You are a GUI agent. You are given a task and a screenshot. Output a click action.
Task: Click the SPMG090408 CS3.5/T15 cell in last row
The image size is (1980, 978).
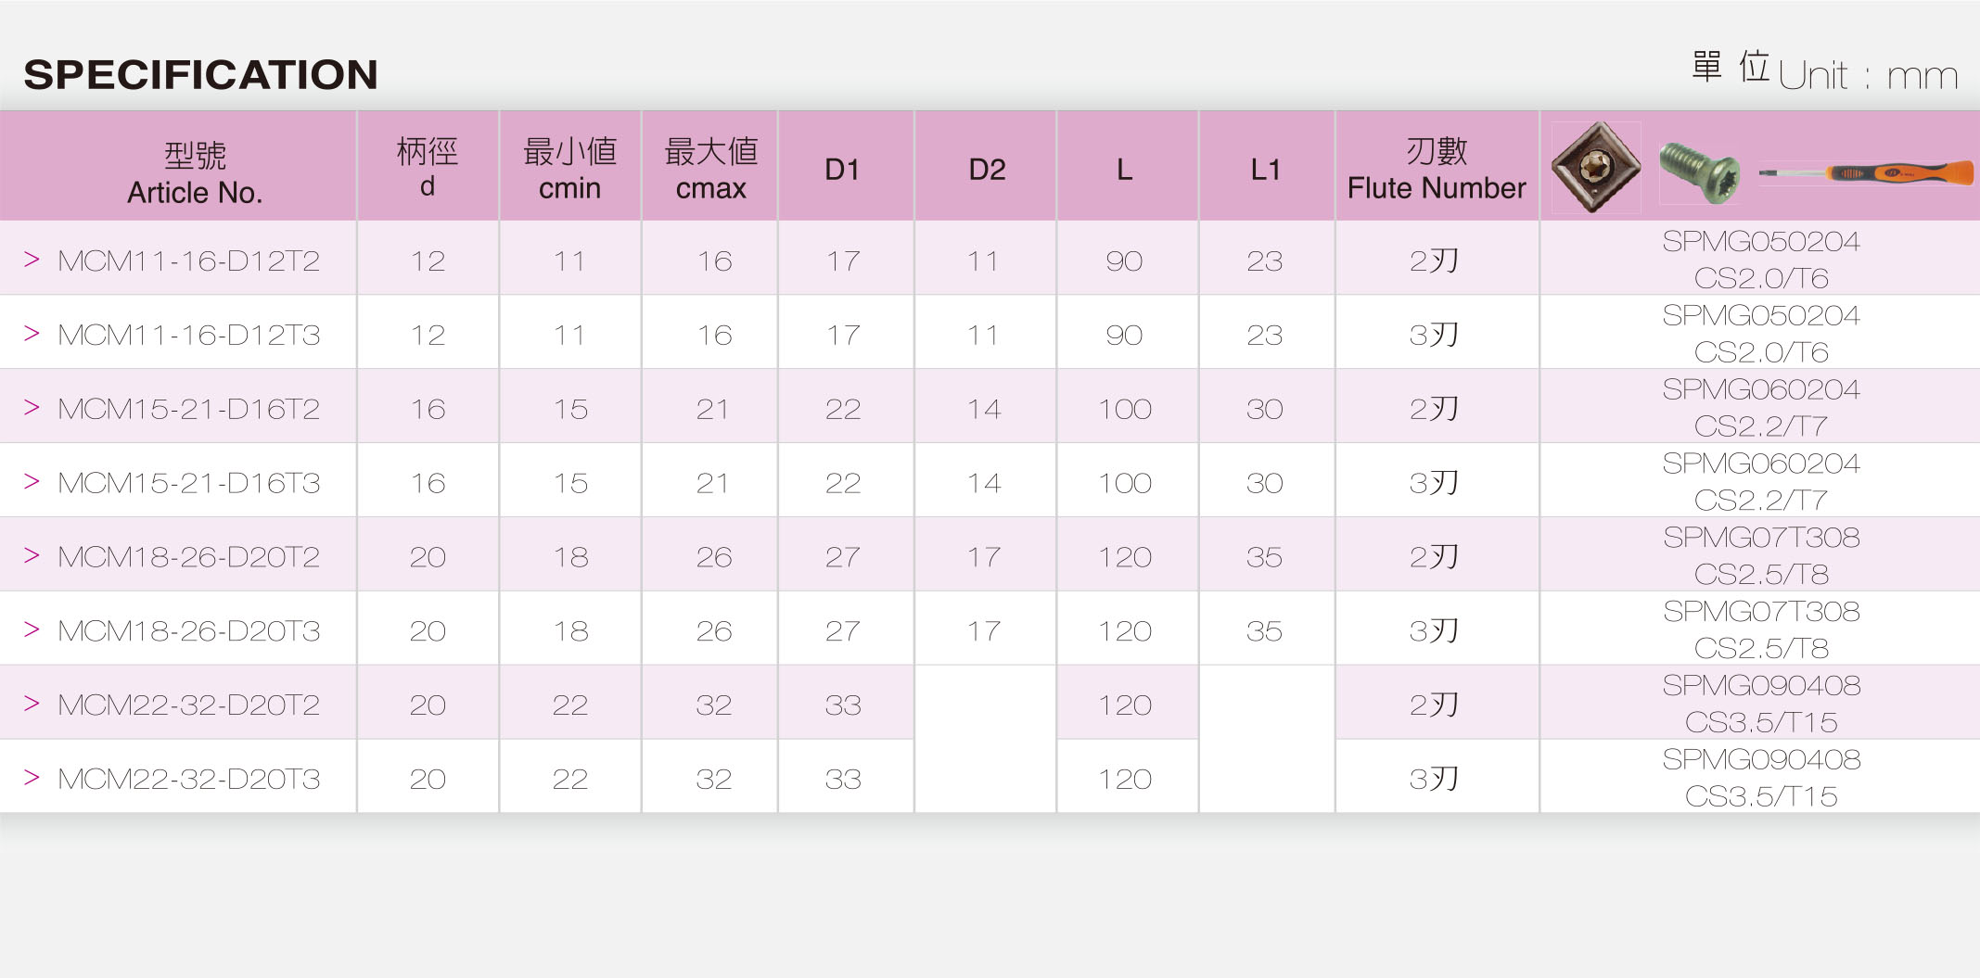(x=1760, y=777)
